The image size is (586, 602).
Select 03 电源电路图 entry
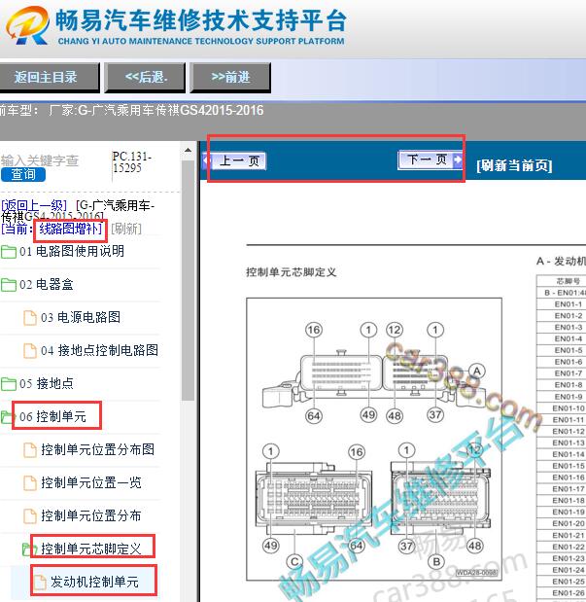(81, 317)
